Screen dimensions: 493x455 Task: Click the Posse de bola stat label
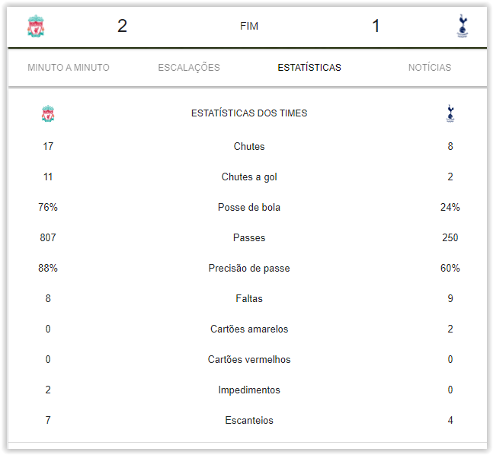point(249,208)
